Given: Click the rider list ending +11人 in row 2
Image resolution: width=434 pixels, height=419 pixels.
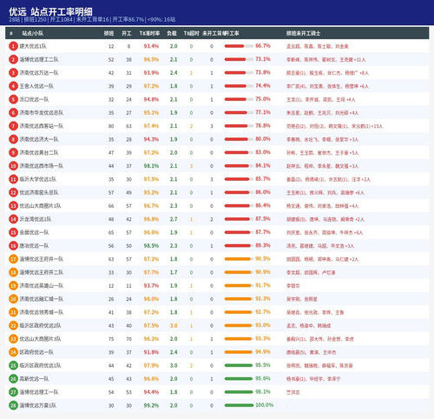Looking at the screenshot, I should click(326, 60).
